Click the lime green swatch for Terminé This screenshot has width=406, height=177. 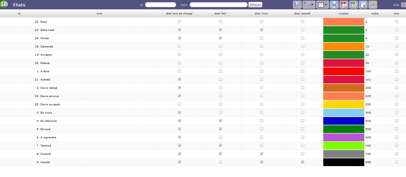[344, 146]
